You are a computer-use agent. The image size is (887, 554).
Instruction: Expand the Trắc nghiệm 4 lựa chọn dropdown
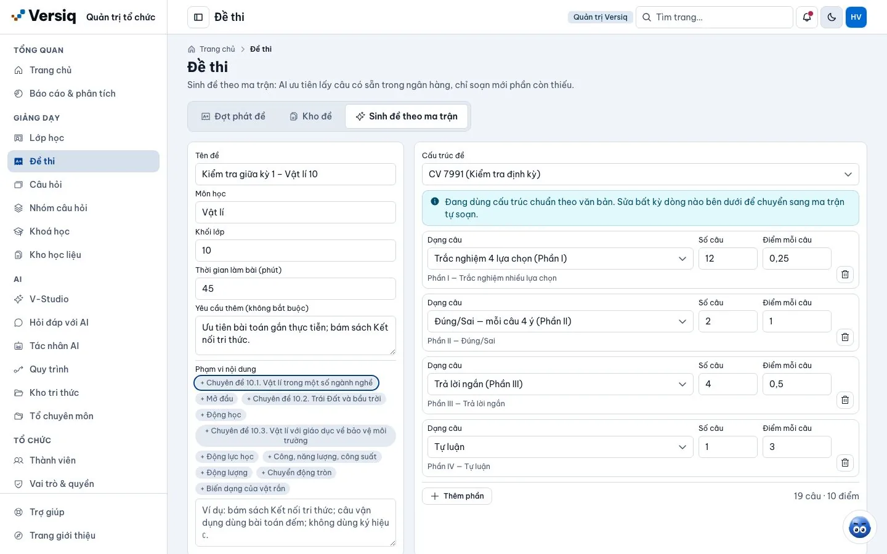pos(561,259)
